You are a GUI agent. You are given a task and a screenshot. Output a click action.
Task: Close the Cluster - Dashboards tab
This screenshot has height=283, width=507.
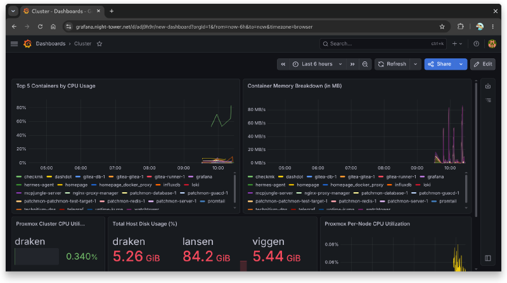click(98, 11)
